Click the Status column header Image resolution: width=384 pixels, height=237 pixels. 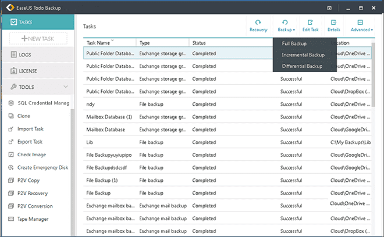(230, 43)
